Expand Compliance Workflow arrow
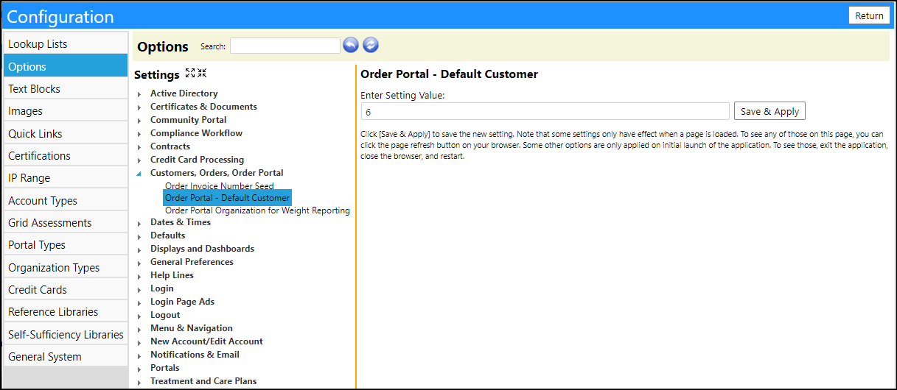This screenshot has width=897, height=390. (x=139, y=134)
